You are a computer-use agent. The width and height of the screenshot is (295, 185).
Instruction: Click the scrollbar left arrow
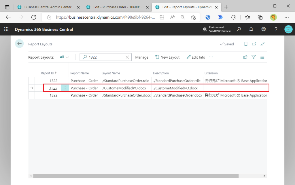pyautogui.click(x=31, y=176)
